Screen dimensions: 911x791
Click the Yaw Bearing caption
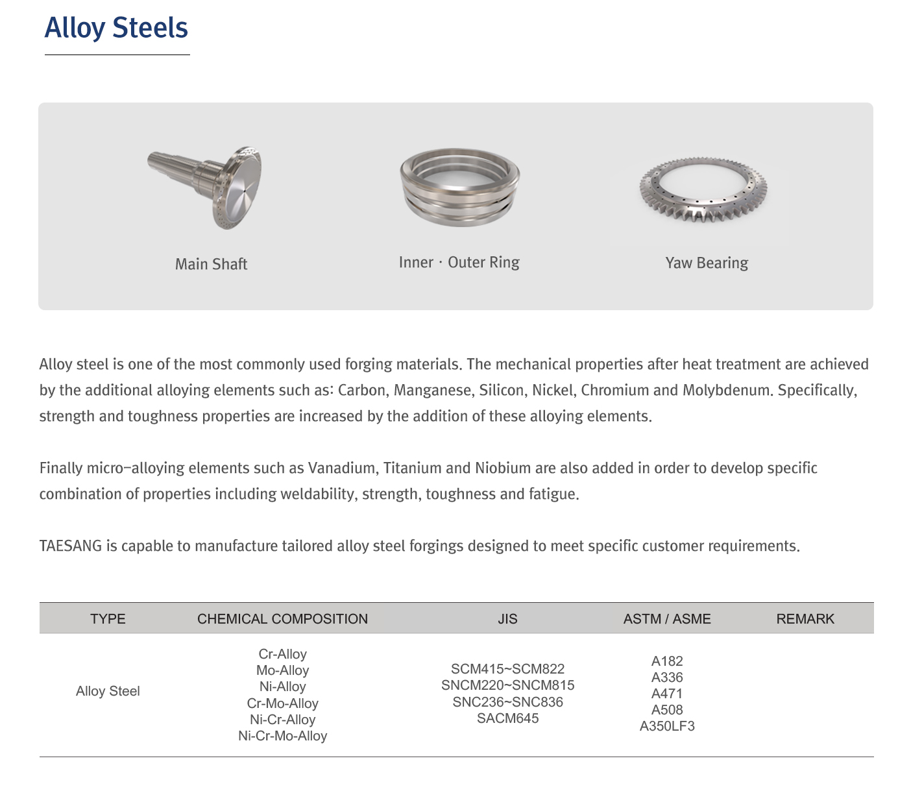[x=706, y=263]
